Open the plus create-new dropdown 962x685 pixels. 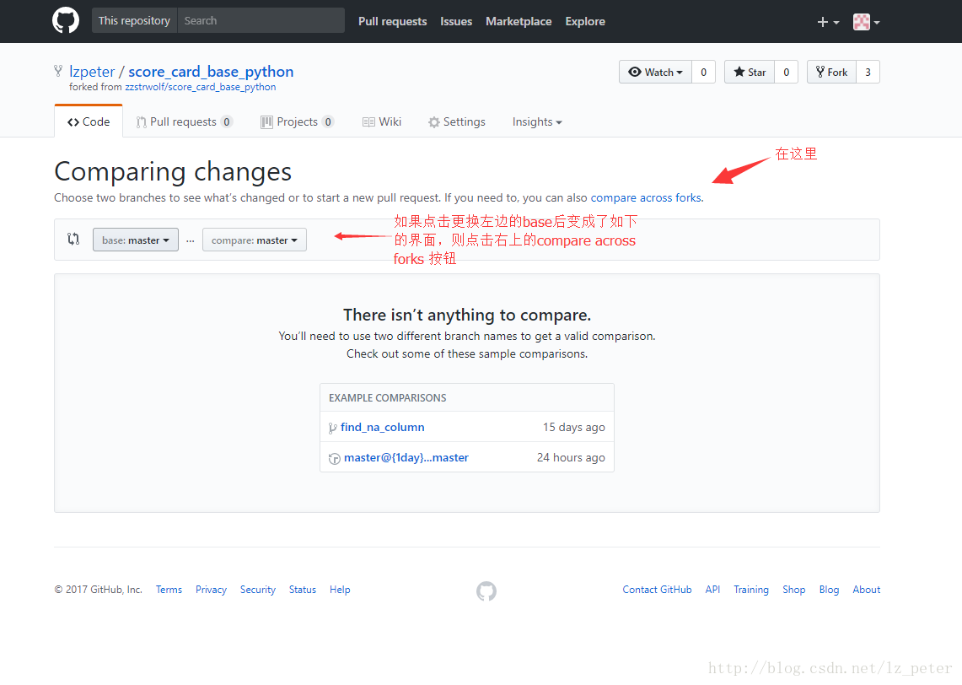click(828, 22)
